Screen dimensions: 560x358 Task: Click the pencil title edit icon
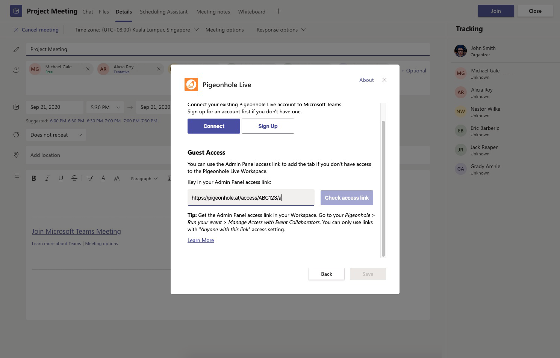[16, 50]
